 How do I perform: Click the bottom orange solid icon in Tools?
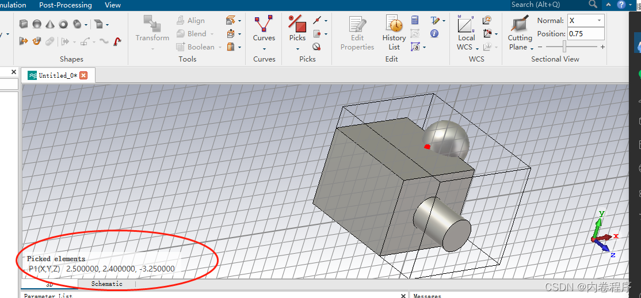231,47
